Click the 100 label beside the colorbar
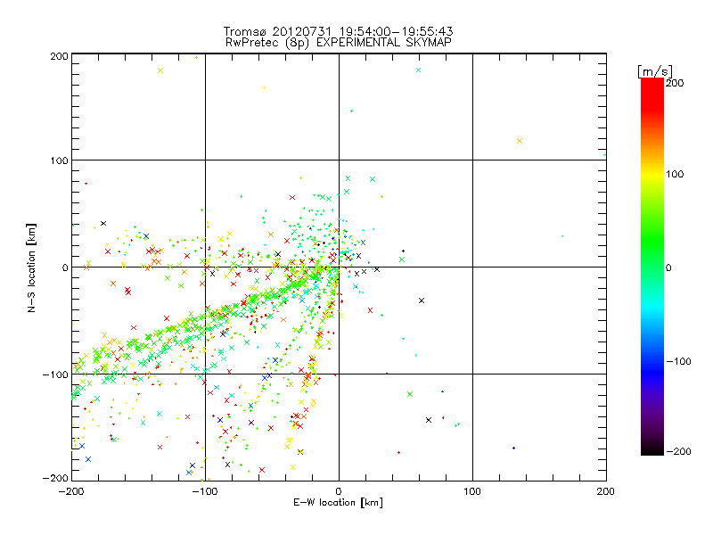 675,174
